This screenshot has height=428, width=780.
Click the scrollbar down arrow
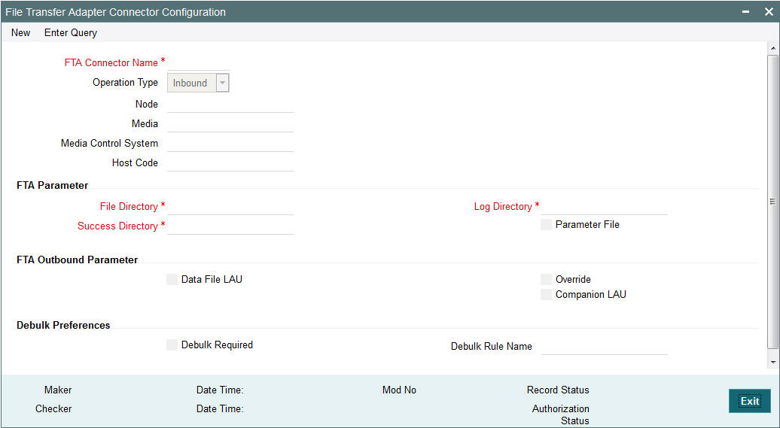(x=772, y=363)
